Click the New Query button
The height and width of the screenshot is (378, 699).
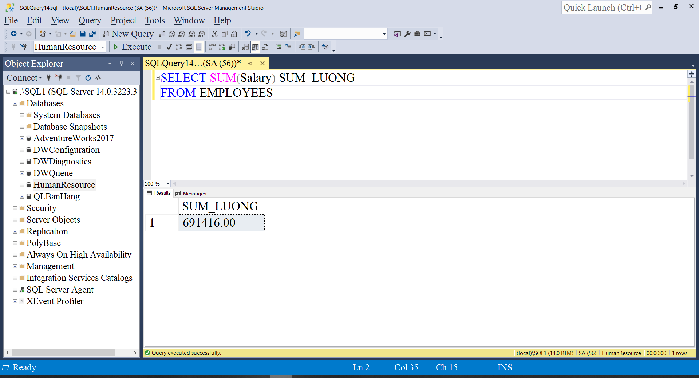coord(128,34)
